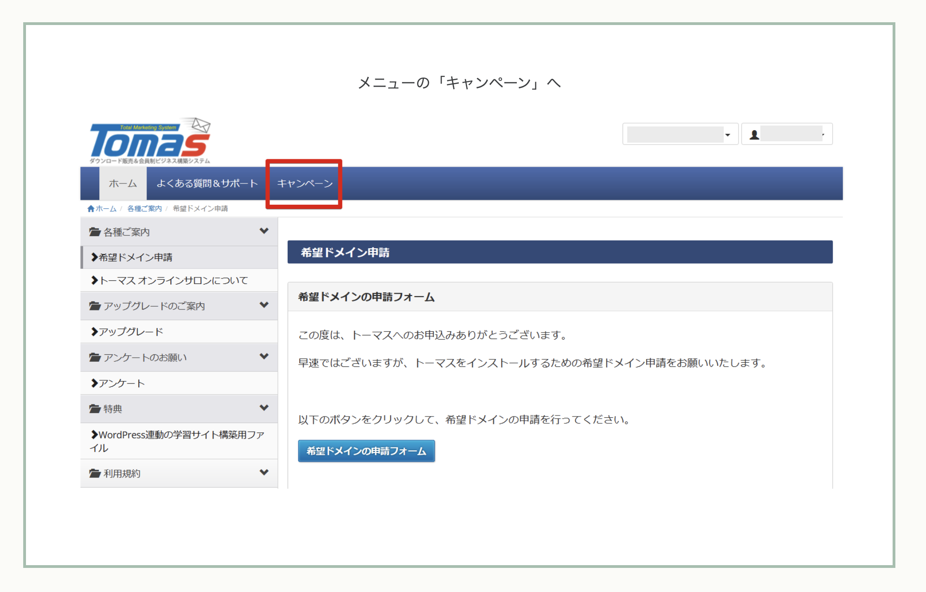Expand the 利用規約 section chevron

(264, 472)
